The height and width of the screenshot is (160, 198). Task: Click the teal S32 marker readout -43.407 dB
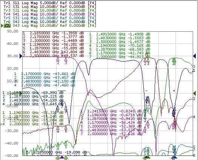[x=64, y=78]
